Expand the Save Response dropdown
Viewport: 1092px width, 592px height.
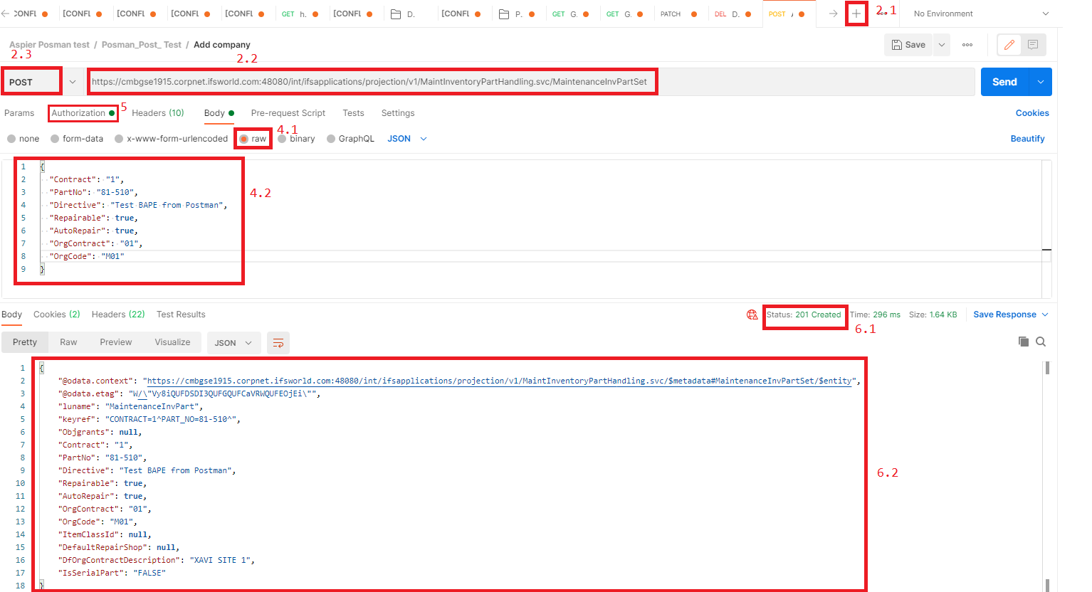pos(1045,314)
